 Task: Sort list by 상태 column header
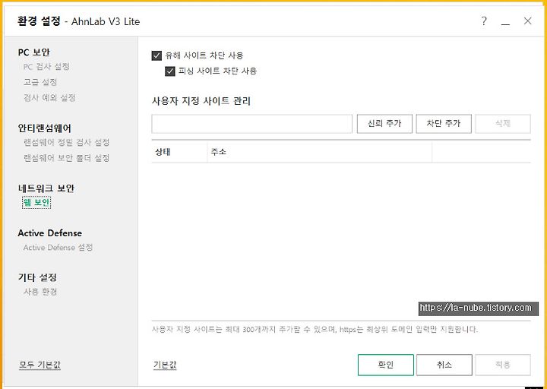tap(179, 152)
